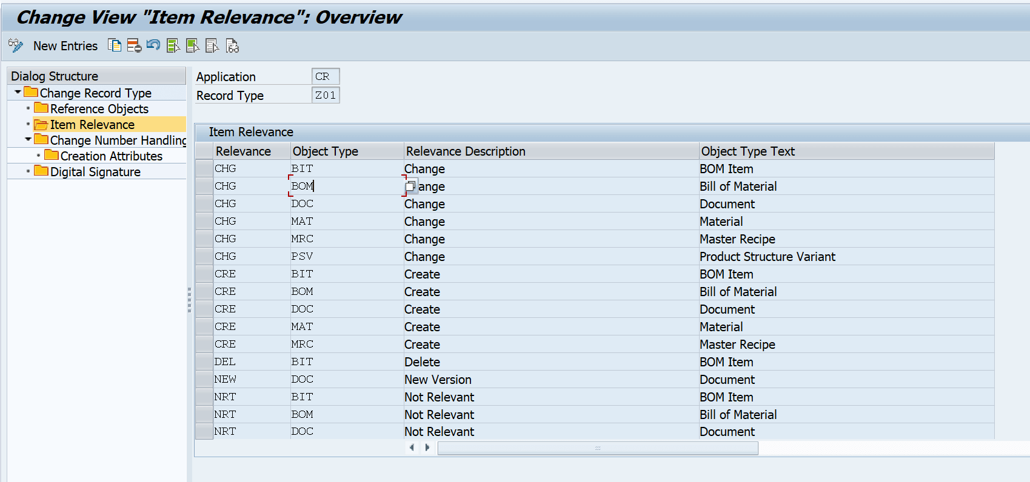The width and height of the screenshot is (1030, 482).
Task: Select the CHG PSV row selector
Action: pos(204,256)
